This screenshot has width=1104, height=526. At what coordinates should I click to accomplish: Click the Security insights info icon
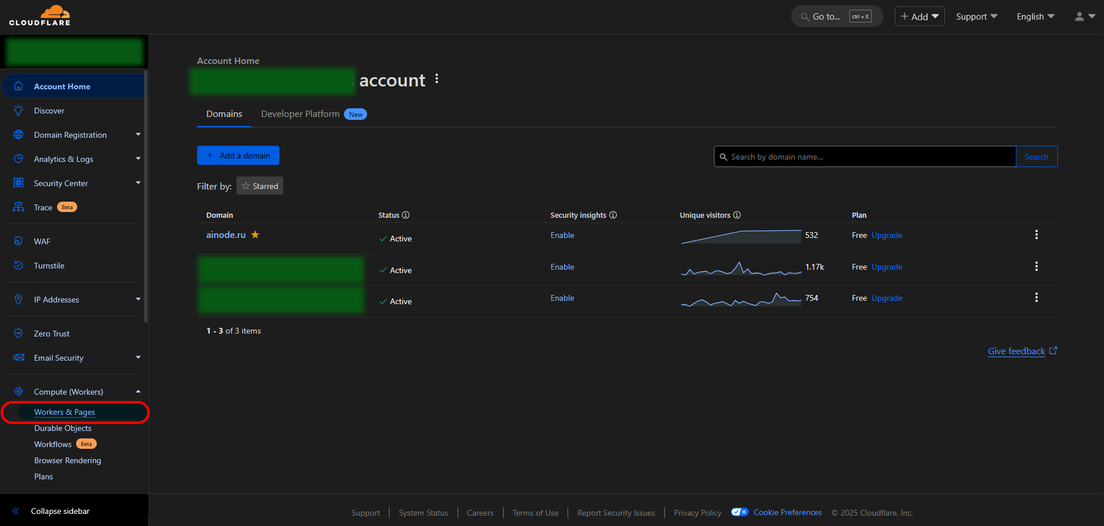pos(613,215)
